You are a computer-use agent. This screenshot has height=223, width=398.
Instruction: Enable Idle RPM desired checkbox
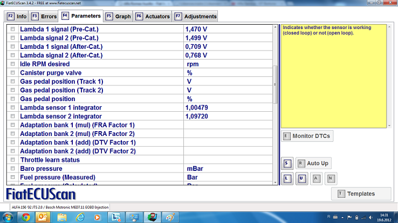point(13,64)
